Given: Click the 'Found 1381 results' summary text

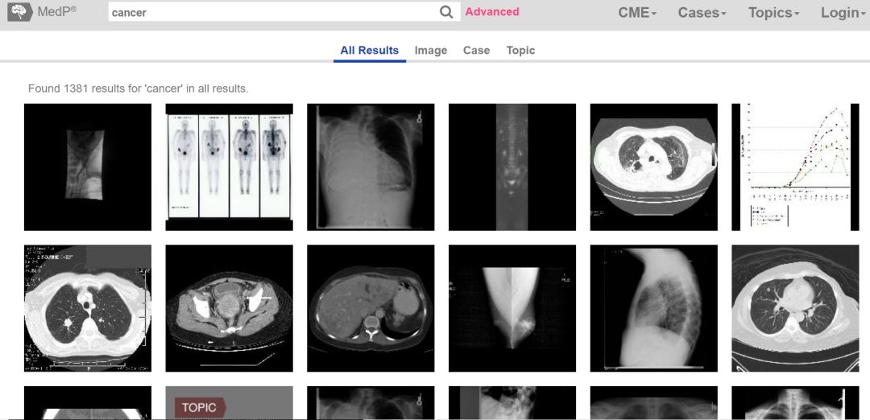Looking at the screenshot, I should click(139, 88).
